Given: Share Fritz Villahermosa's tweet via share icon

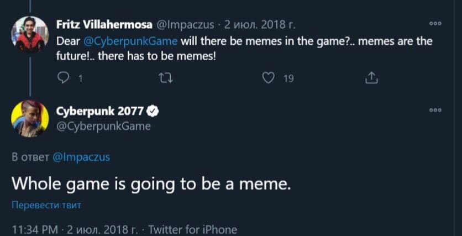Looking at the screenshot, I should tap(371, 78).
